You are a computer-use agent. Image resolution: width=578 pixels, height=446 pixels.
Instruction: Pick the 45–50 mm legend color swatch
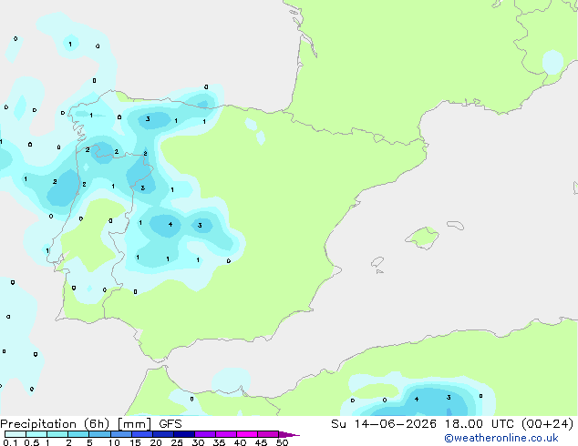(x=268, y=434)
